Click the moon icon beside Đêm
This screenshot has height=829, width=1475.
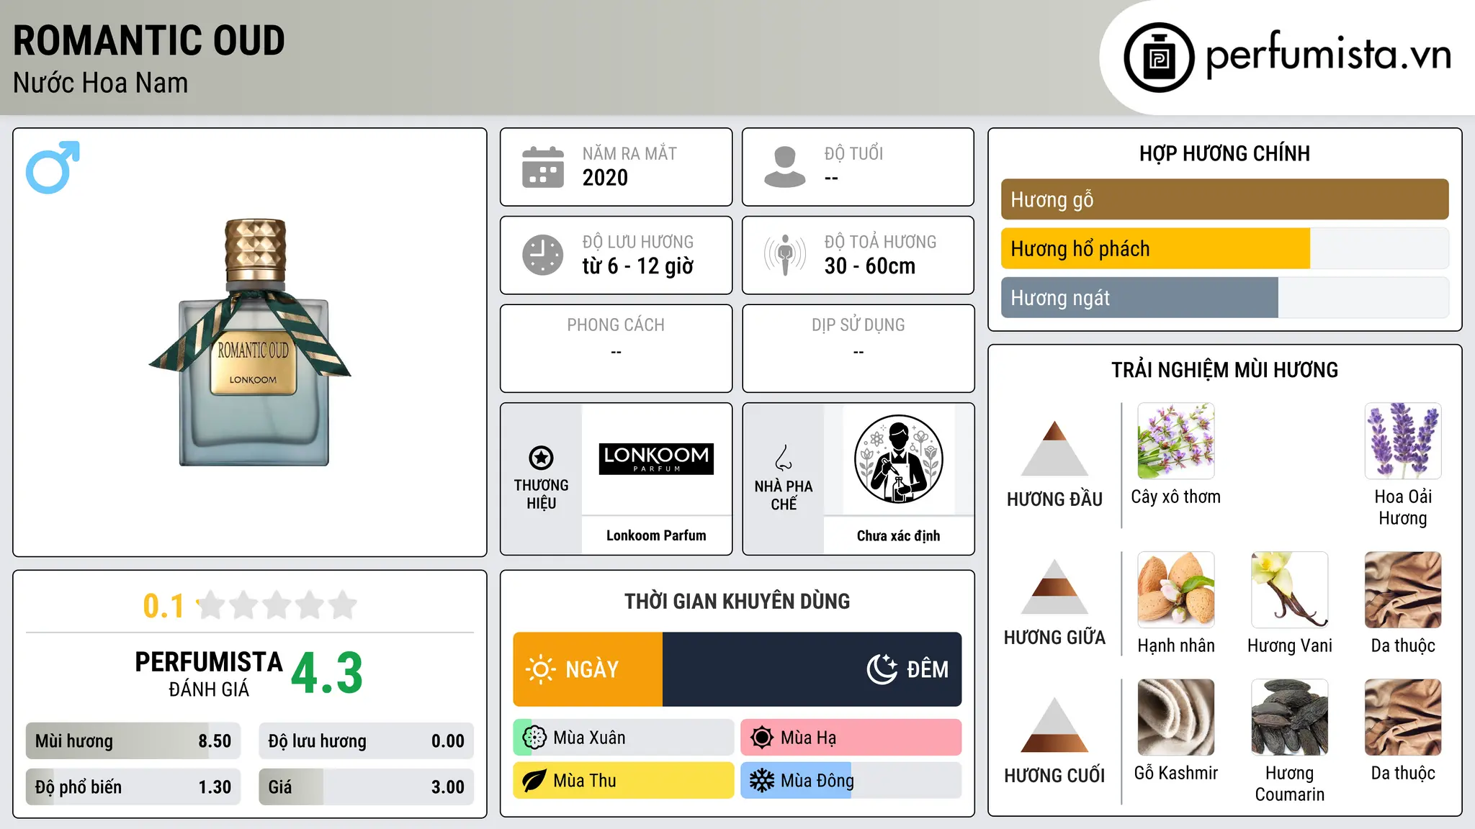coord(882,669)
